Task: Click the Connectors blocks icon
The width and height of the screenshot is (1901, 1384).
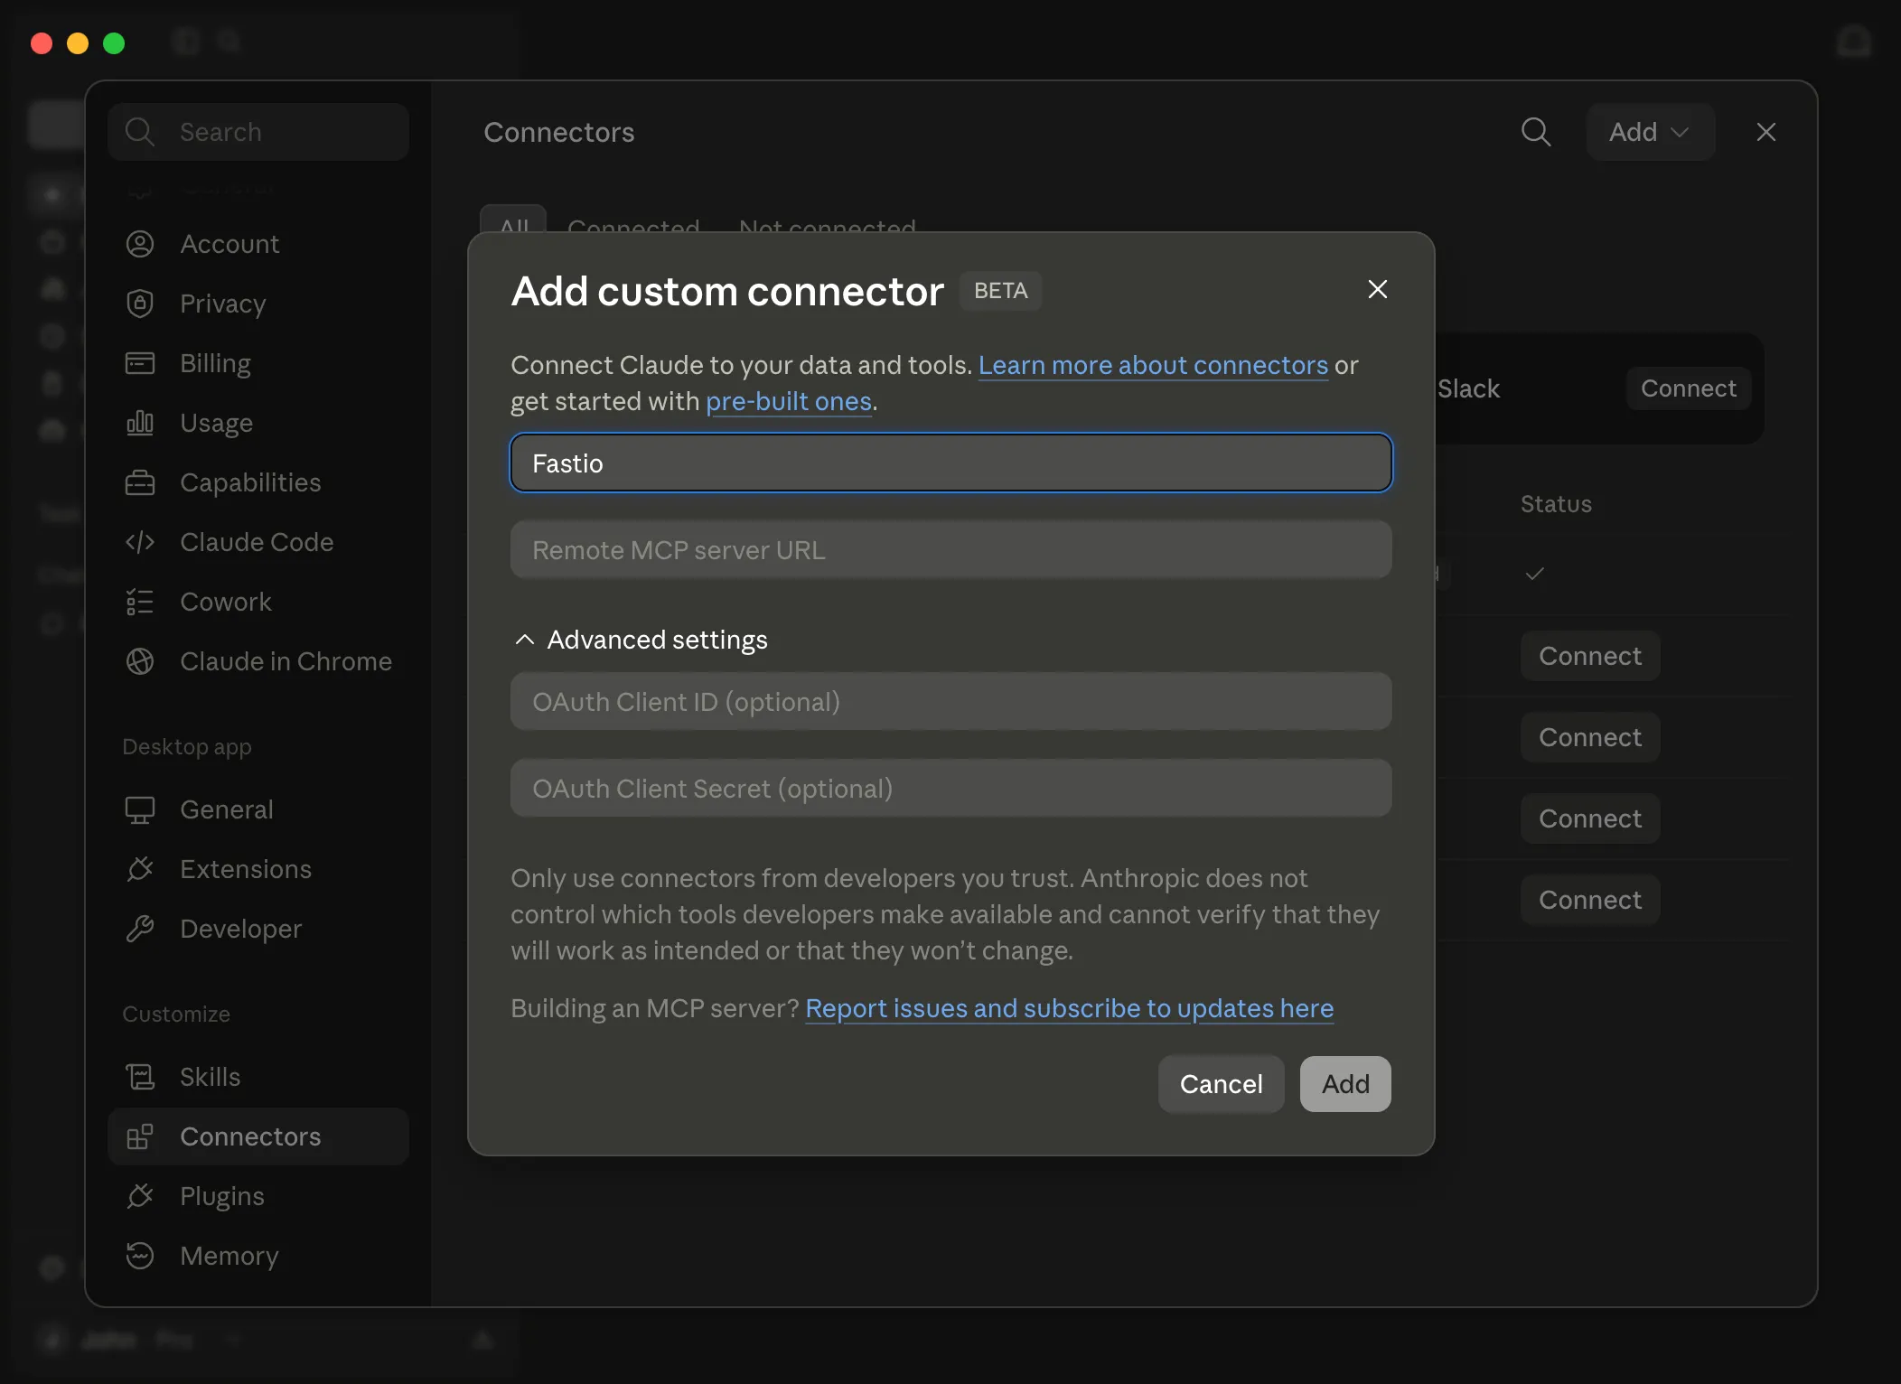Action: 140,1136
